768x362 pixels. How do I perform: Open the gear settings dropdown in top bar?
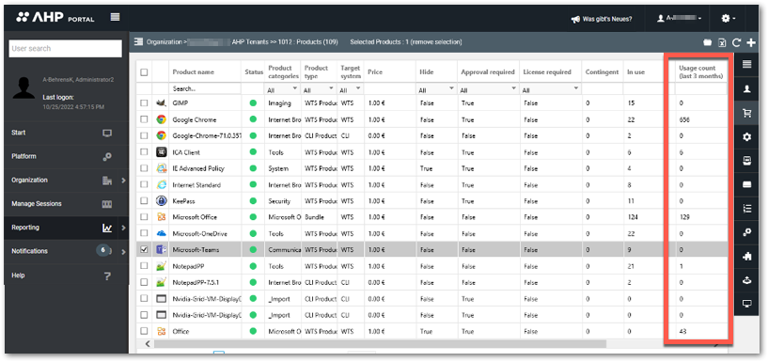(729, 18)
